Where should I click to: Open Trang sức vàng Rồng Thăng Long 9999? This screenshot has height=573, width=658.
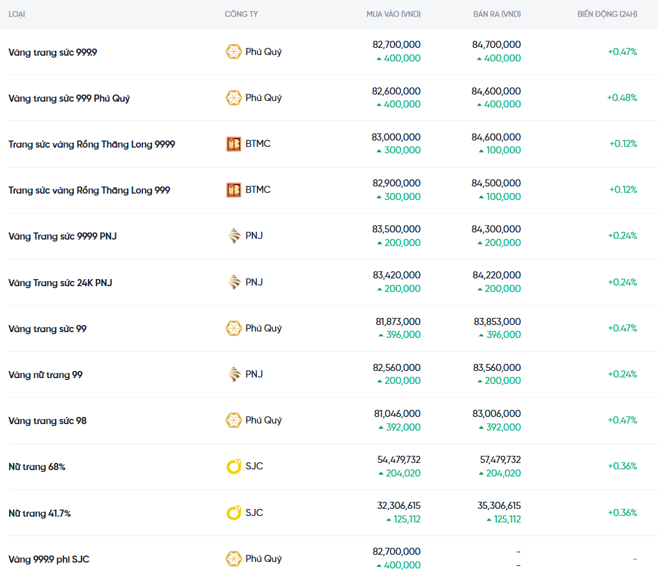pyautogui.click(x=92, y=144)
